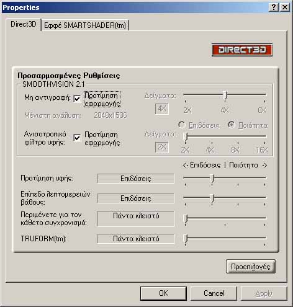This screenshot has width=293, height=307.
Task: Click the vertical sync Πάντα κλειστό field
Action: pos(136,219)
